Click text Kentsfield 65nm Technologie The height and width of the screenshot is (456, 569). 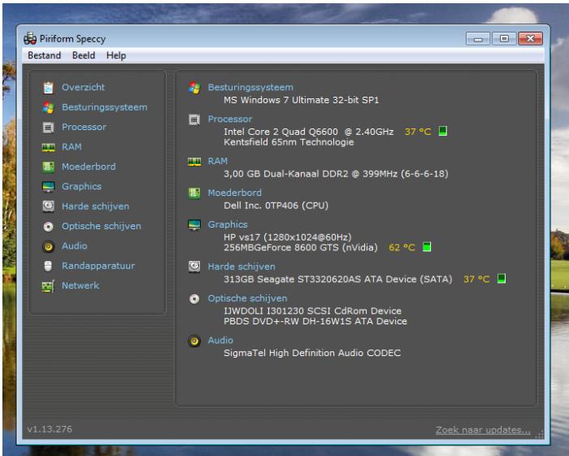pyautogui.click(x=289, y=142)
